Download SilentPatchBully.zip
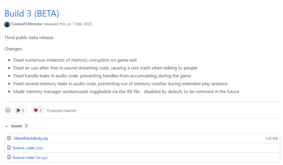Viewport: 283px width, 165px height. point(31,138)
